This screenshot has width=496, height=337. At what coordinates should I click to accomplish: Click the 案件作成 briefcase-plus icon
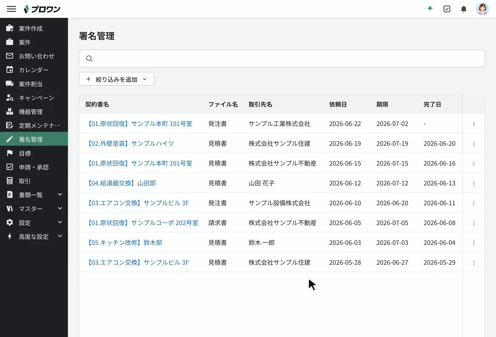point(10,28)
